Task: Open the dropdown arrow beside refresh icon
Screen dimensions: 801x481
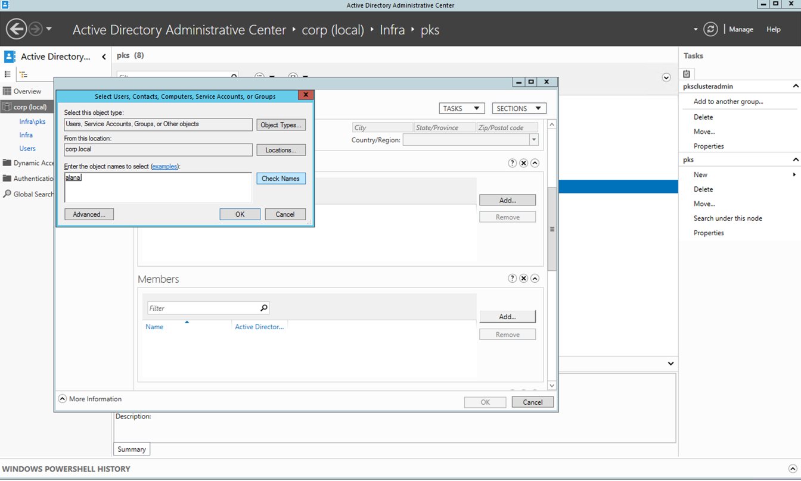Action: coord(696,29)
